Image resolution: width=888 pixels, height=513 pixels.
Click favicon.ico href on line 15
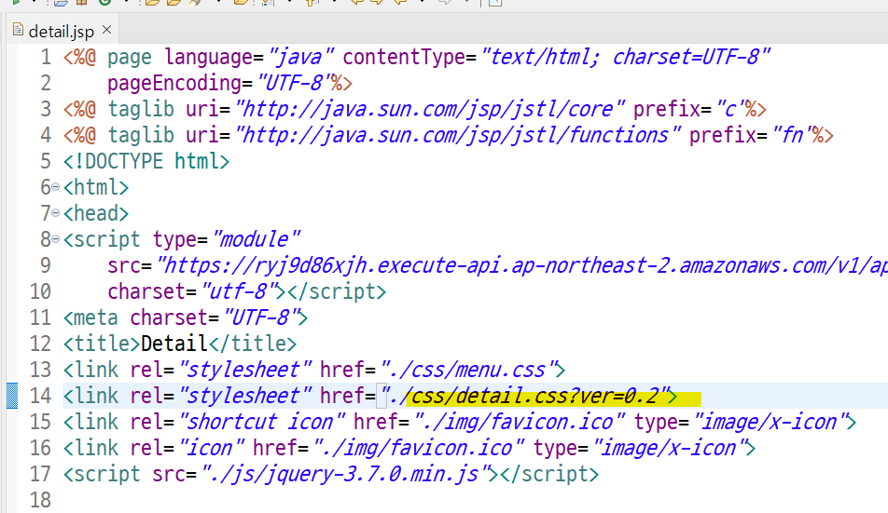(x=520, y=422)
